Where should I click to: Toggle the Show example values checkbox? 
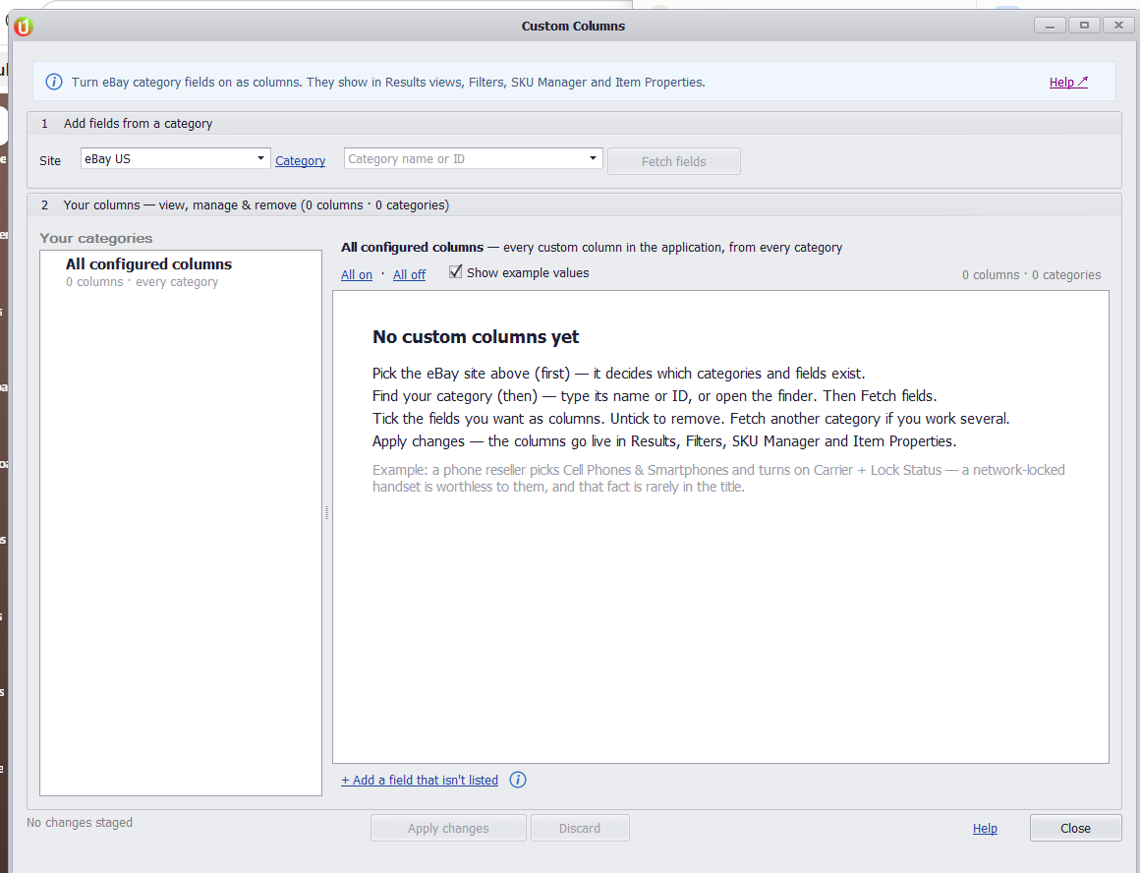456,272
